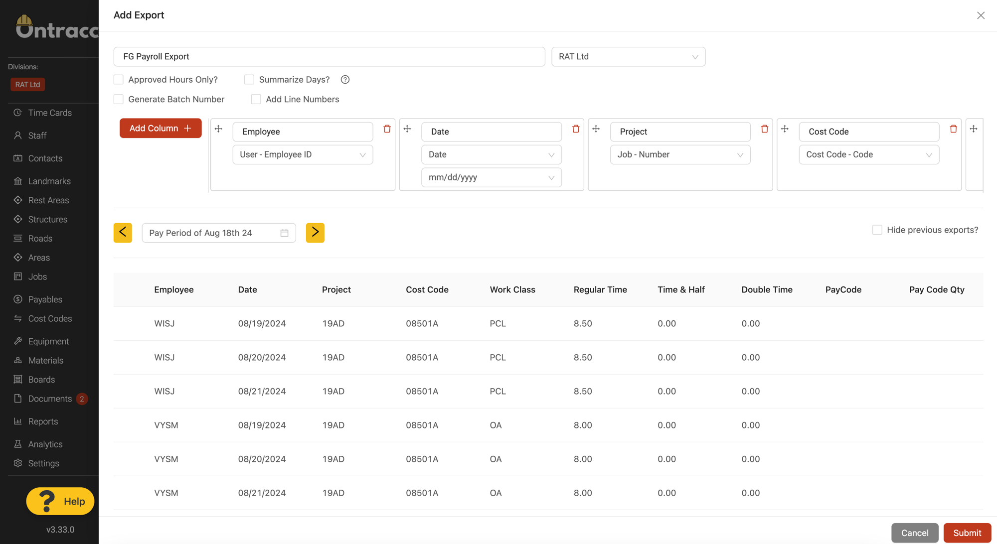
Task: Open the RAT Ltd division dropdown
Action: pos(628,57)
